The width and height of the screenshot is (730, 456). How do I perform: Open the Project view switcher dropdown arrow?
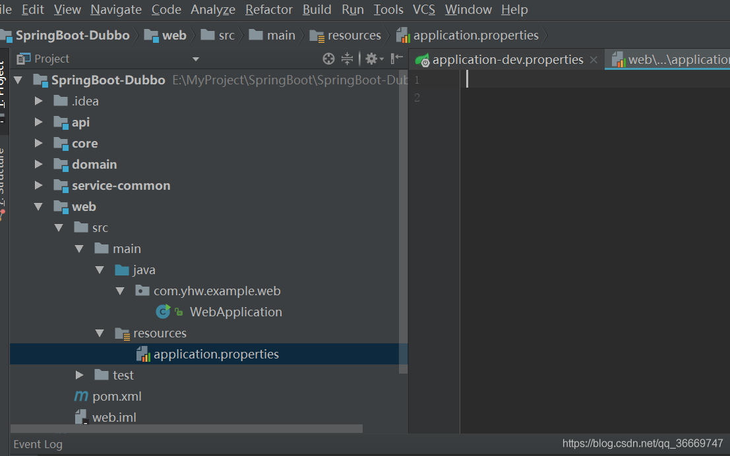(195, 59)
